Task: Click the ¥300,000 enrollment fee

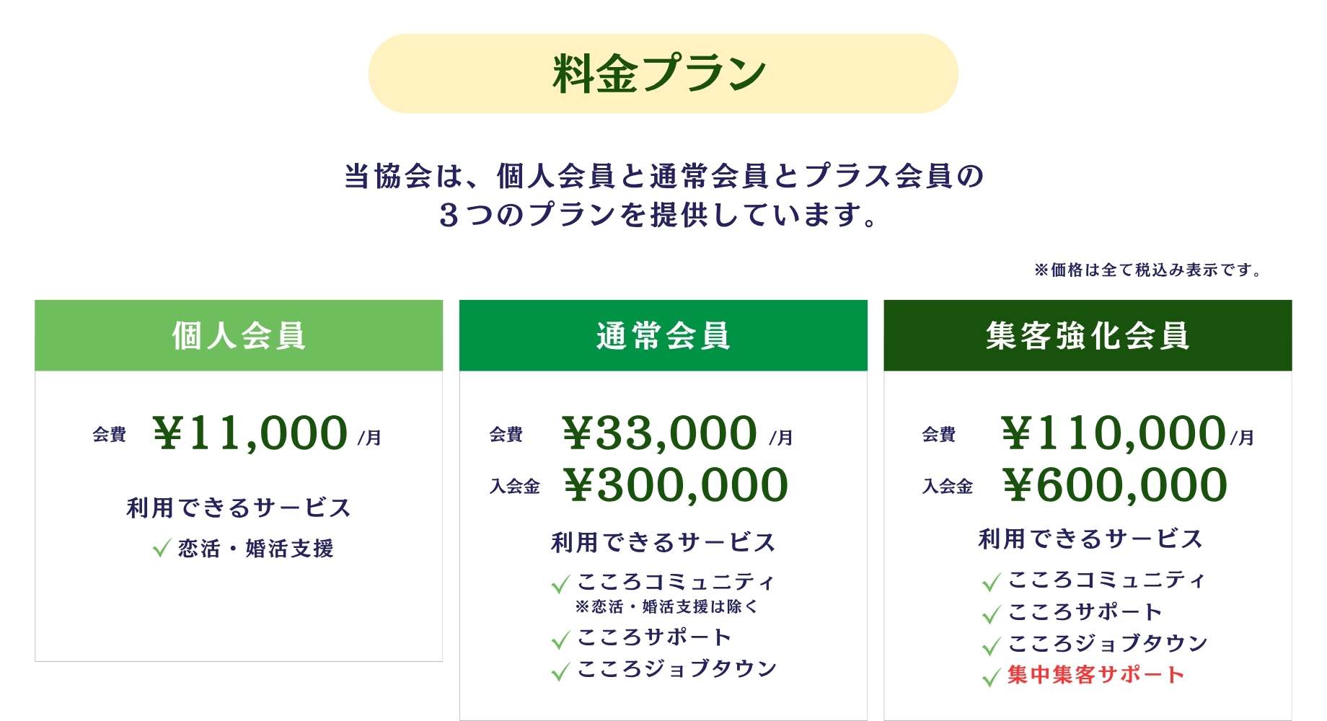Action: pos(676,485)
